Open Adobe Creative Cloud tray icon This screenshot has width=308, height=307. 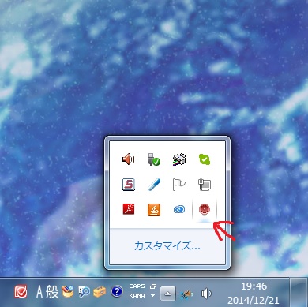[x=179, y=210]
